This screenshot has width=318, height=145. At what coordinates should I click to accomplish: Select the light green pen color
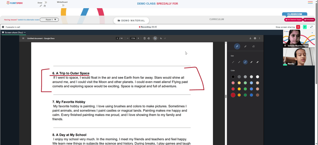245,83
